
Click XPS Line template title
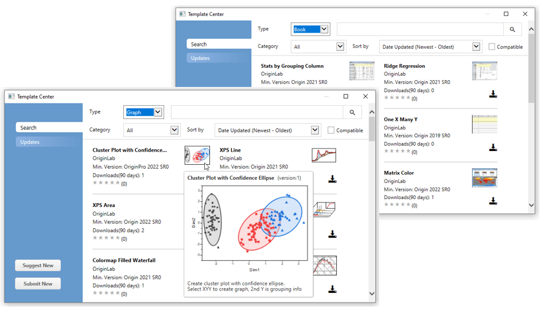click(230, 150)
